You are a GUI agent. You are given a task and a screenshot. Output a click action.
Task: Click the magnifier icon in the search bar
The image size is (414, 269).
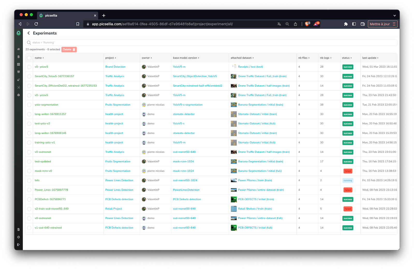click(x=29, y=43)
